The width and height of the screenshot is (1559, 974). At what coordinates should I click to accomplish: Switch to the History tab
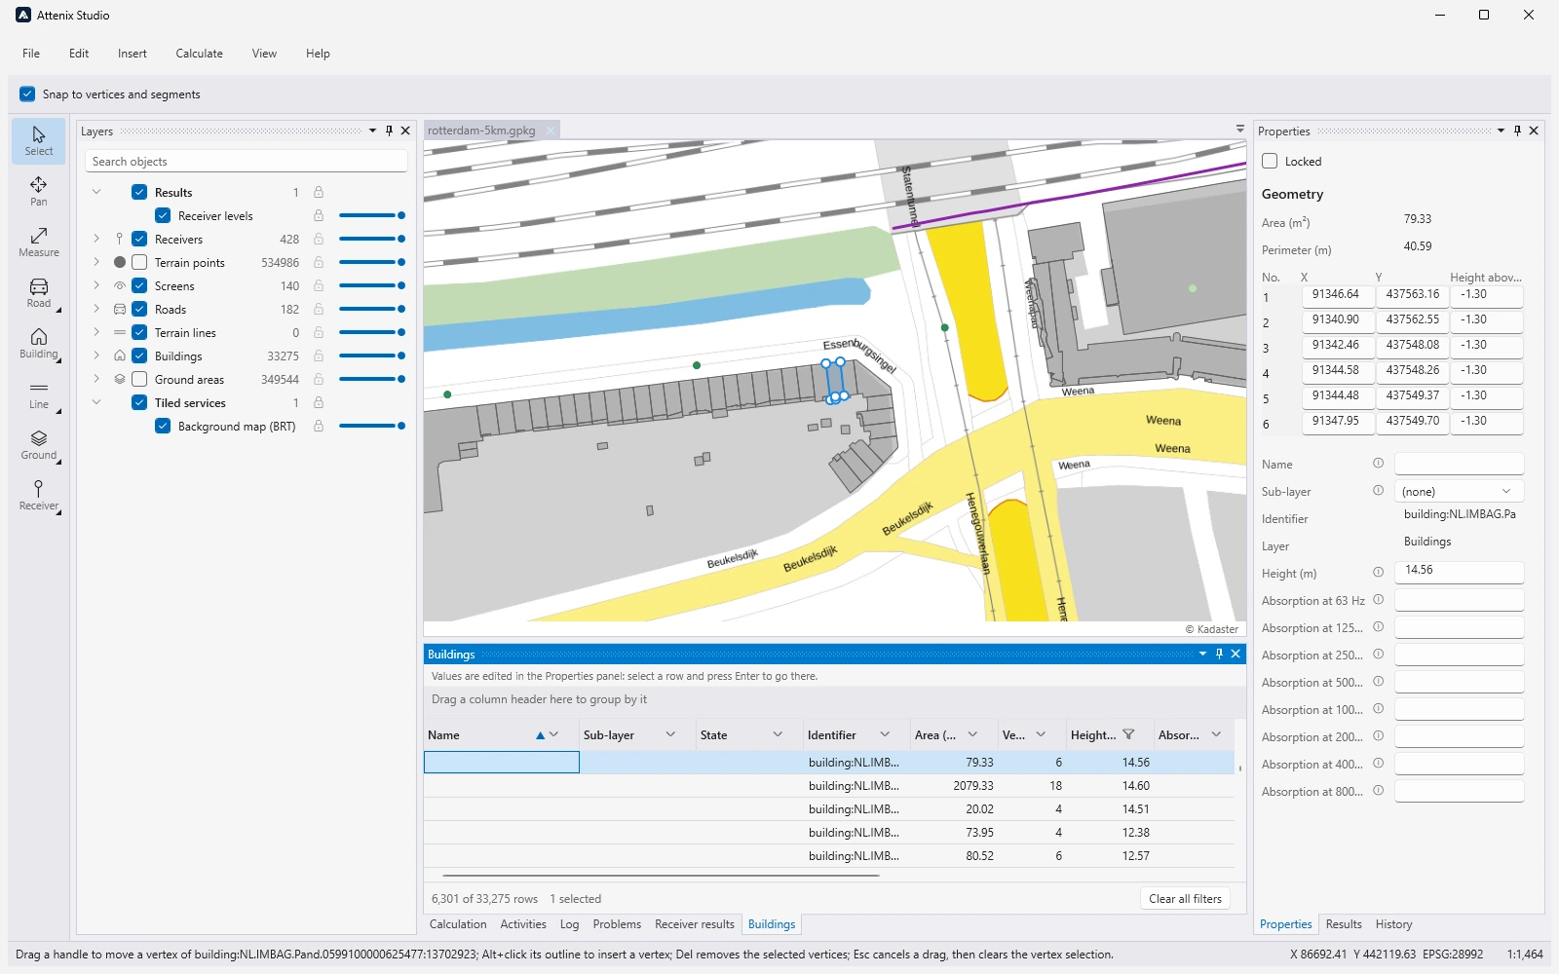[x=1393, y=924]
